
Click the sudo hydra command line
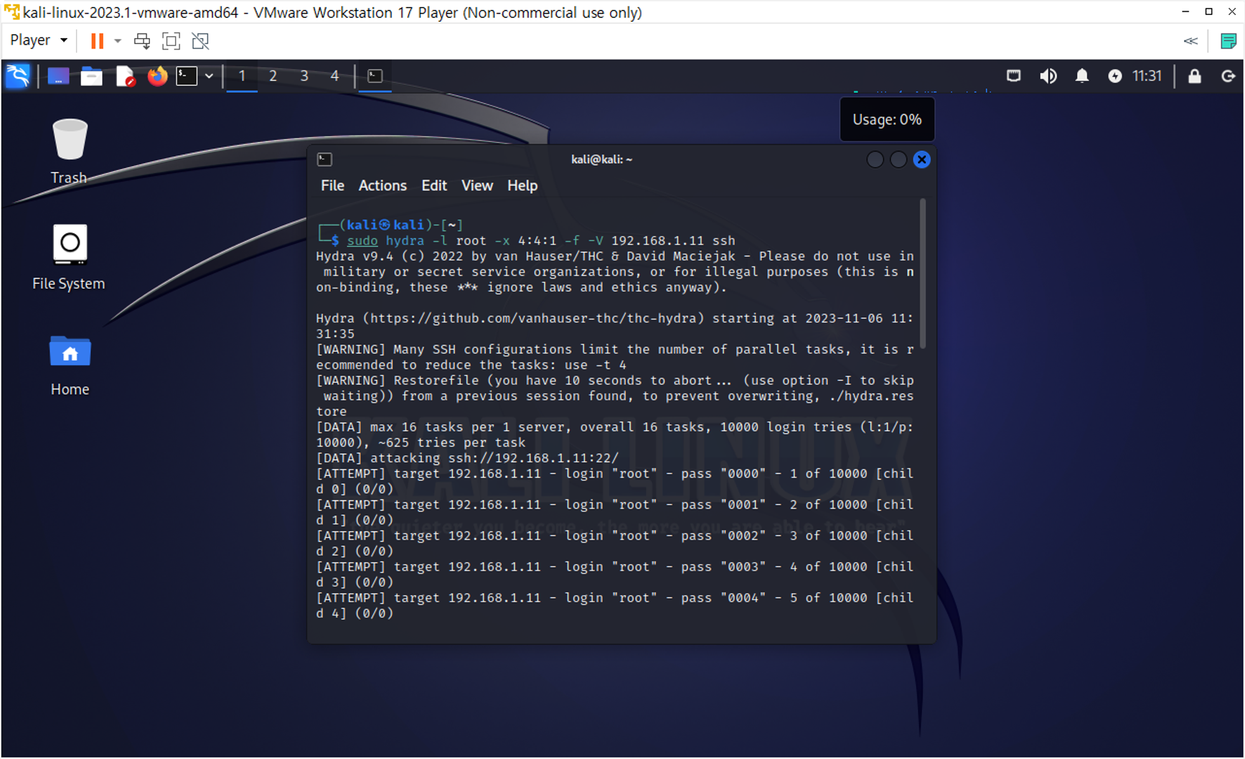click(541, 241)
